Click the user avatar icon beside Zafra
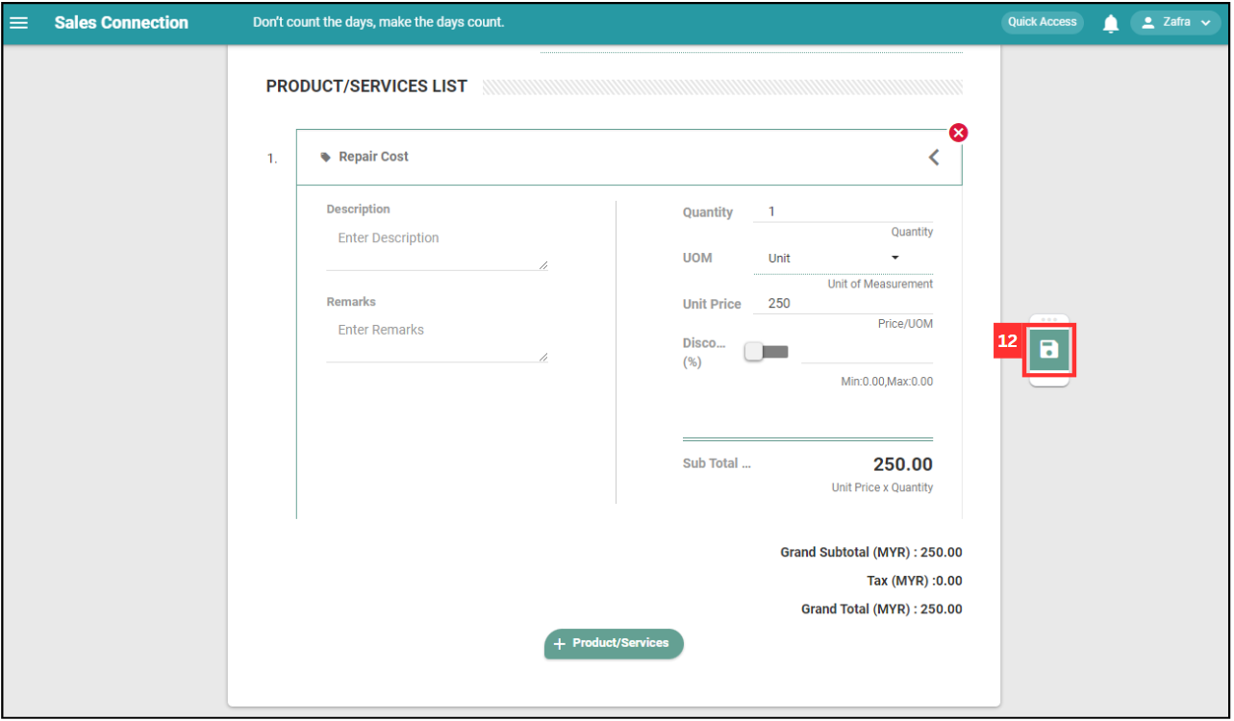 pos(1147,22)
